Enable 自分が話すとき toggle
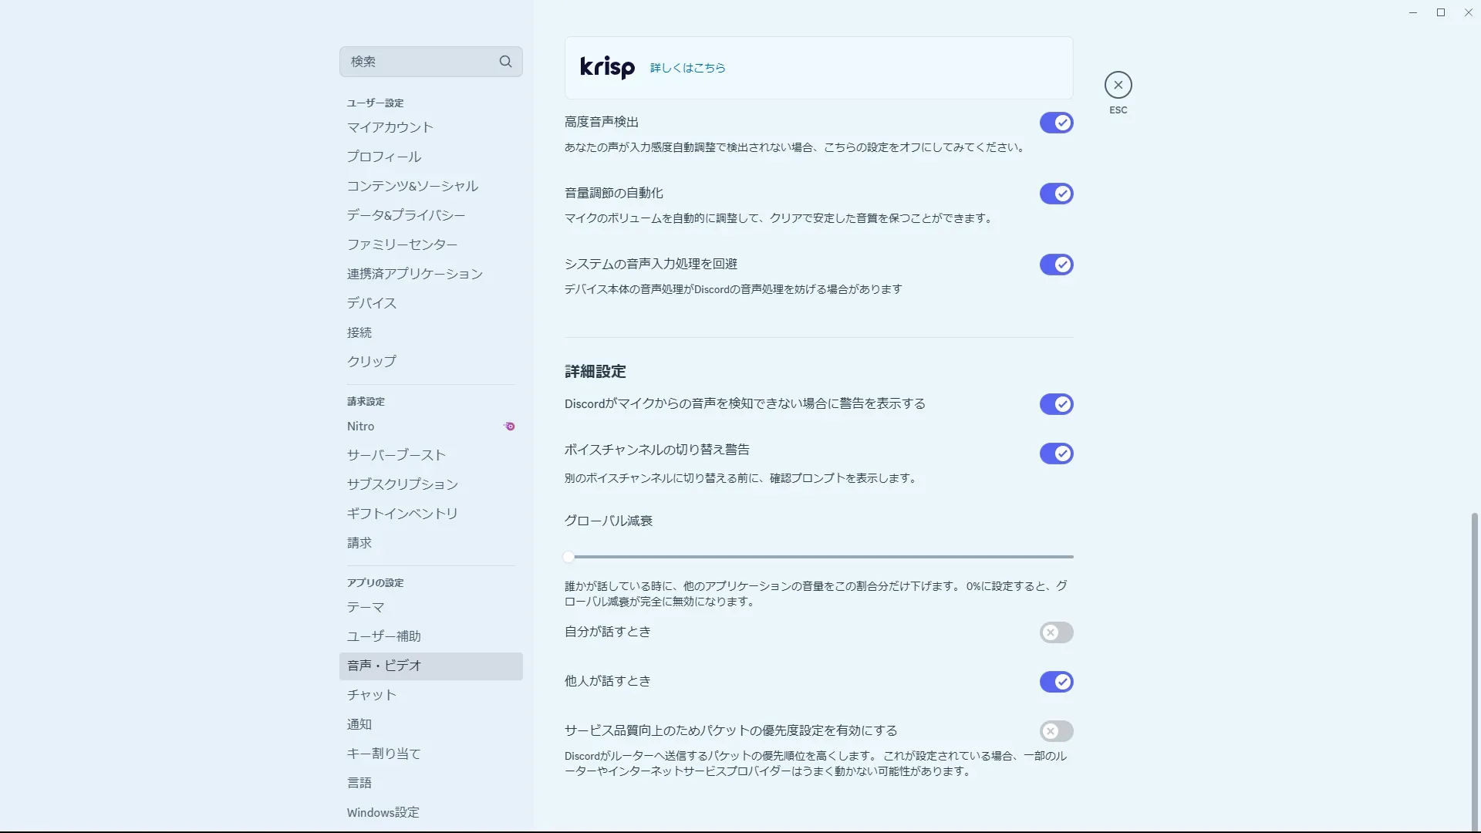This screenshot has height=833, width=1481. tap(1056, 632)
